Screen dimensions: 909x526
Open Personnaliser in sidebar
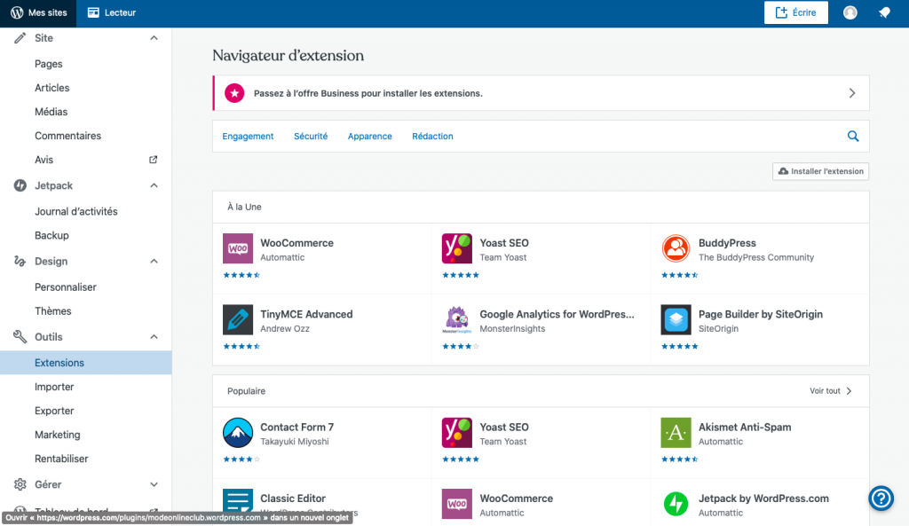(x=66, y=287)
